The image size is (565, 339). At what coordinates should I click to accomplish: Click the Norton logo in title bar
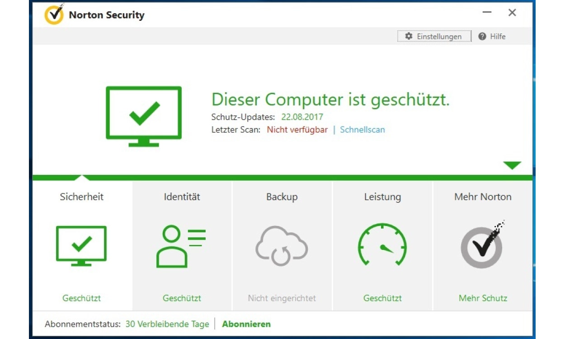pyautogui.click(x=54, y=14)
